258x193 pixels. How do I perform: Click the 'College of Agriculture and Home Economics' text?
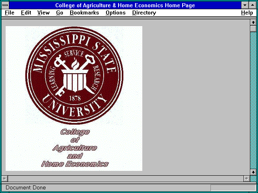[75, 148]
